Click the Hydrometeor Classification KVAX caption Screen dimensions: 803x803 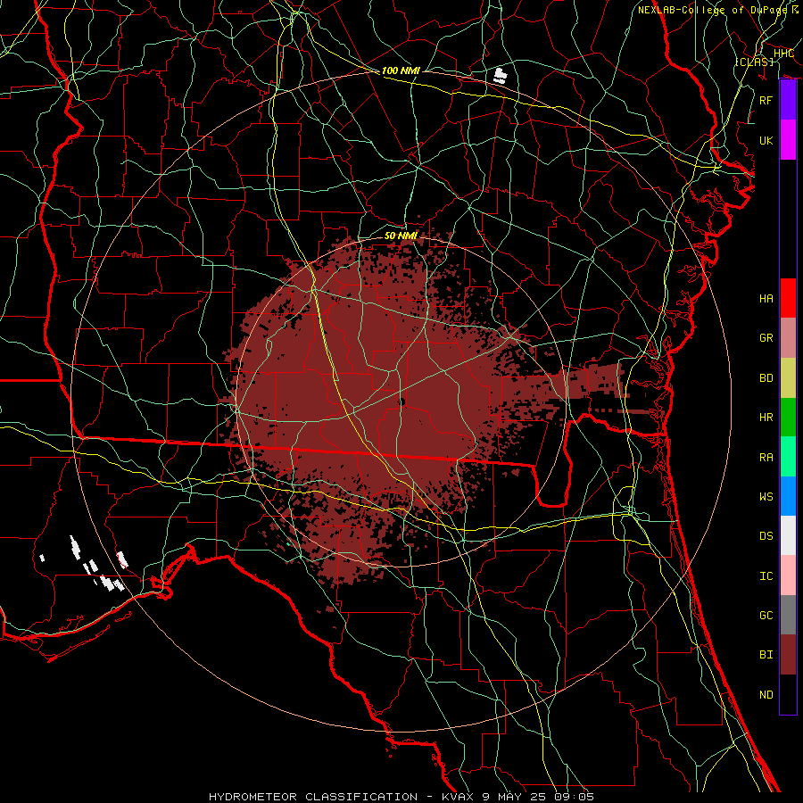(401, 797)
